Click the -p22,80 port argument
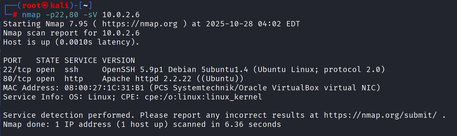The width and height of the screenshot is (457, 136). [x=62, y=15]
